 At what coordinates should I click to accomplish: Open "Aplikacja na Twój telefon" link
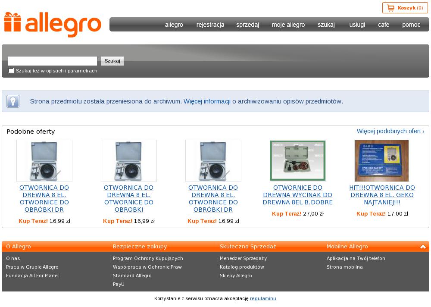pyautogui.click(x=356, y=258)
